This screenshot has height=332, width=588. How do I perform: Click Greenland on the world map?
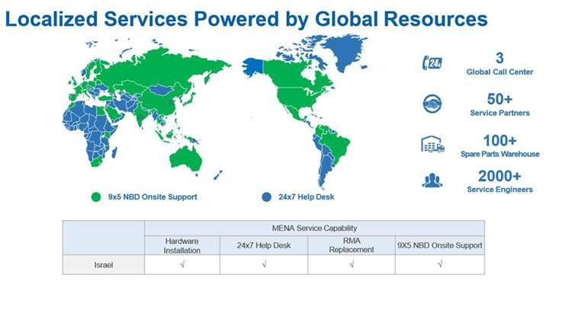[344, 51]
